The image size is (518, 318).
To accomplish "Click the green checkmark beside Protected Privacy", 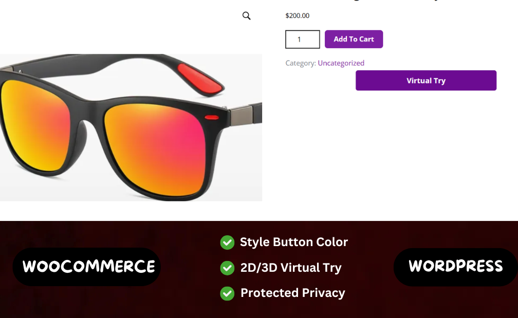I will point(227,293).
